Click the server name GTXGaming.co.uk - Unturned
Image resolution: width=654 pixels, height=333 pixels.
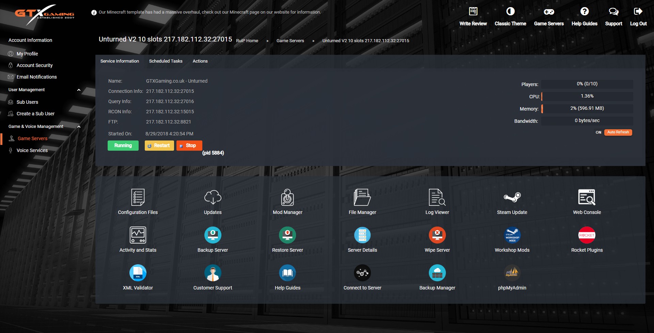(x=176, y=81)
